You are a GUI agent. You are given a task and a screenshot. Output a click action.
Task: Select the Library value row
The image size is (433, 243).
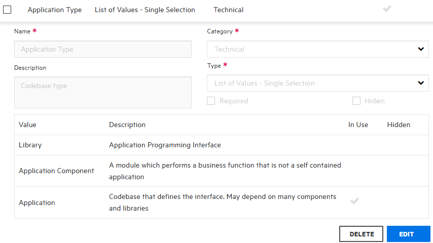[30, 145]
